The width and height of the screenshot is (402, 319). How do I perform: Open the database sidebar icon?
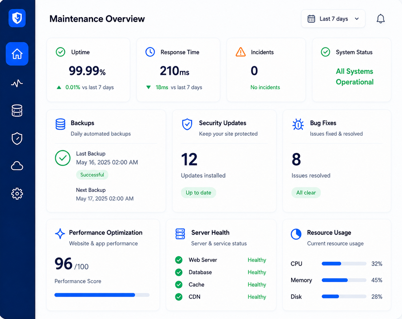(x=17, y=111)
